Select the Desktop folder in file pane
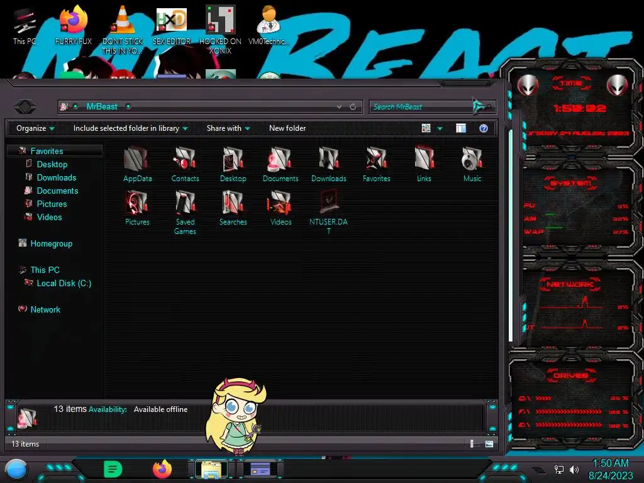This screenshot has width=644, height=483. pos(233,164)
